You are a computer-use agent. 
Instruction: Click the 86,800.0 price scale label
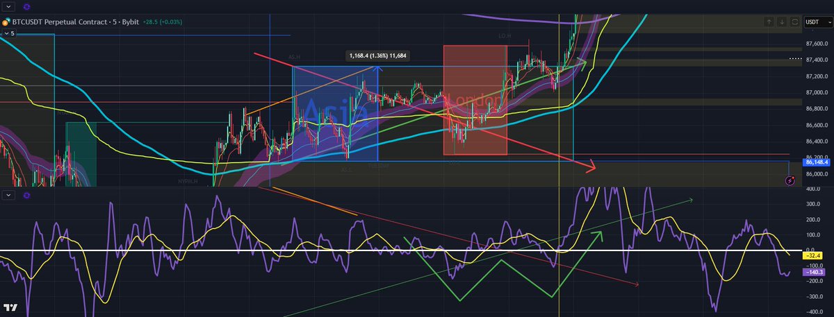[x=817, y=109]
